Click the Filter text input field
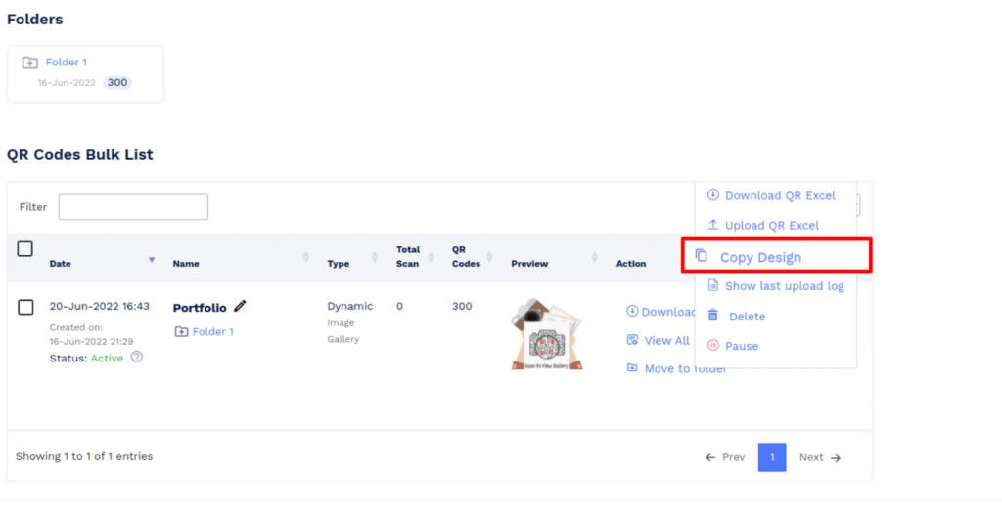Screen dimensions: 1002x510 [133, 207]
